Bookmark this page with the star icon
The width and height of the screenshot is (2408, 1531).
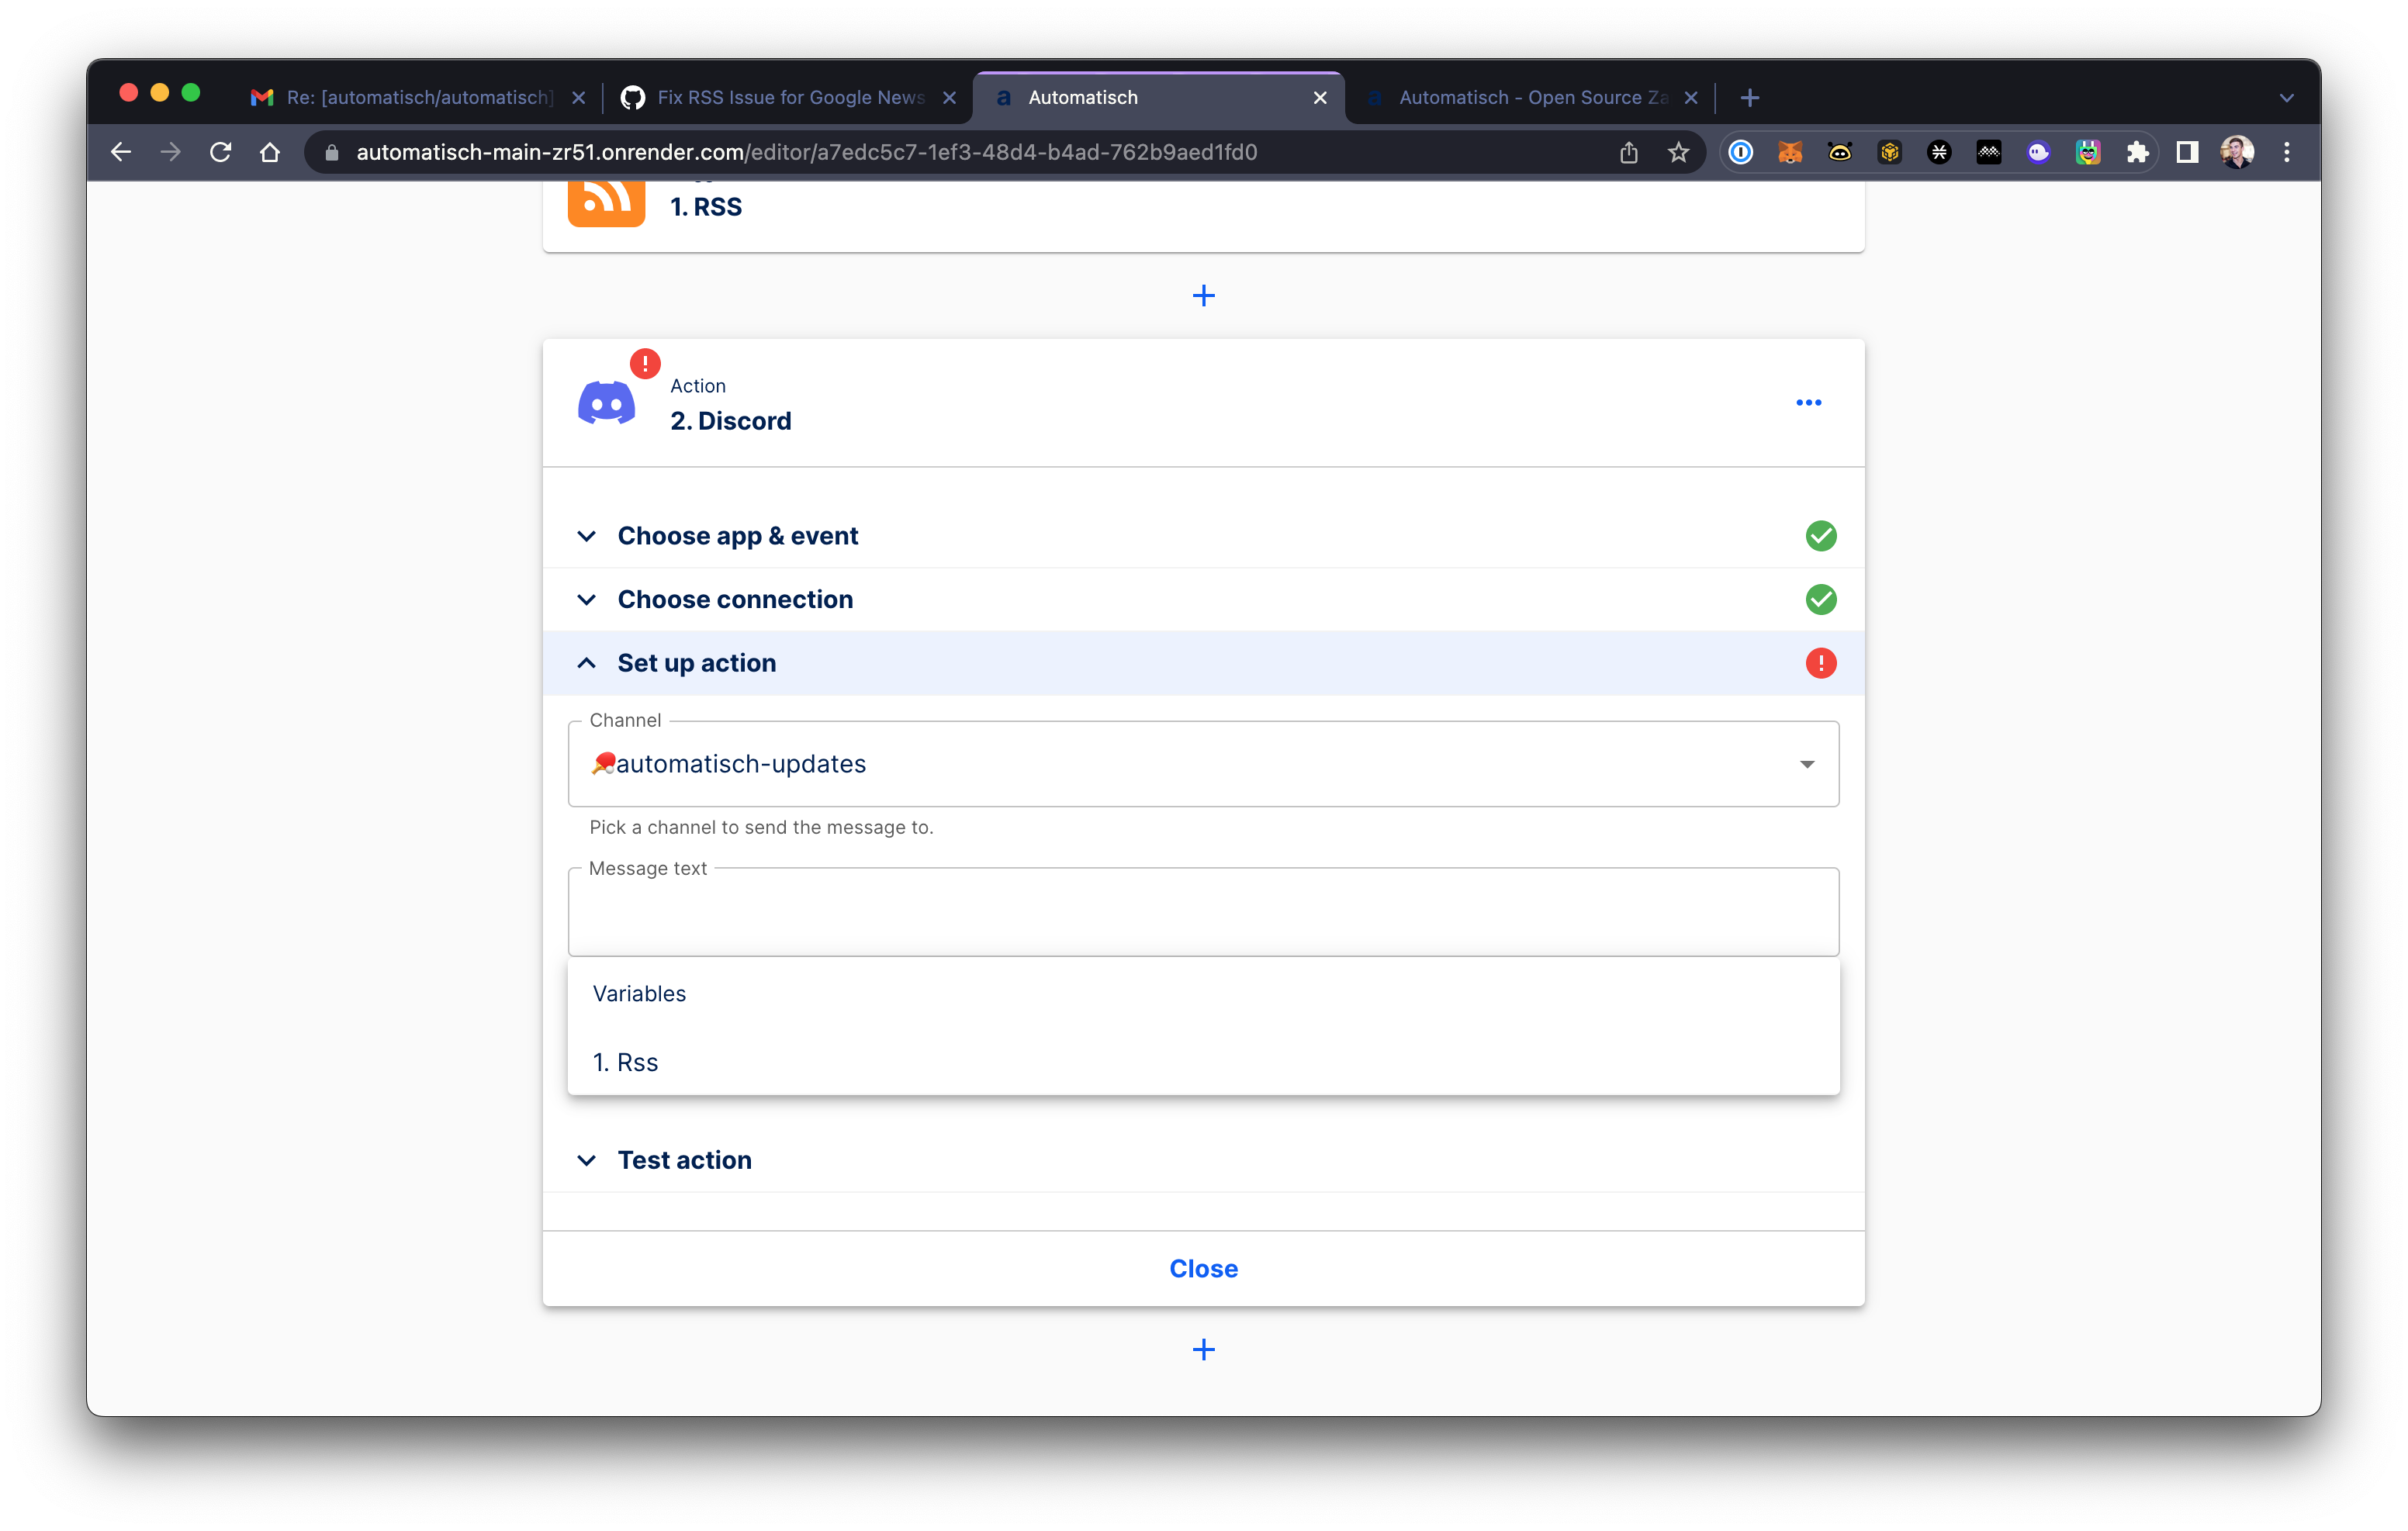pos(1678,152)
